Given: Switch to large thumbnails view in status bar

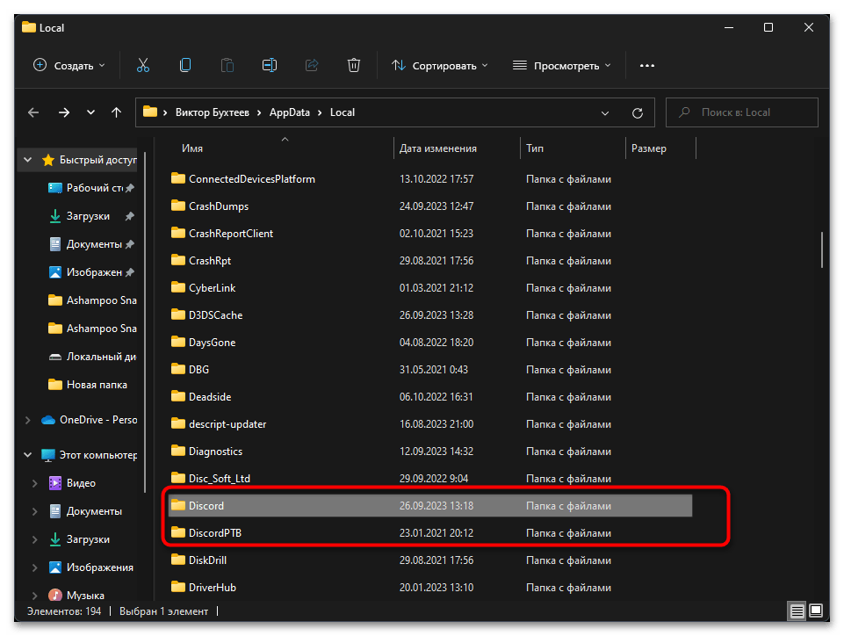Looking at the screenshot, I should coord(816,611).
